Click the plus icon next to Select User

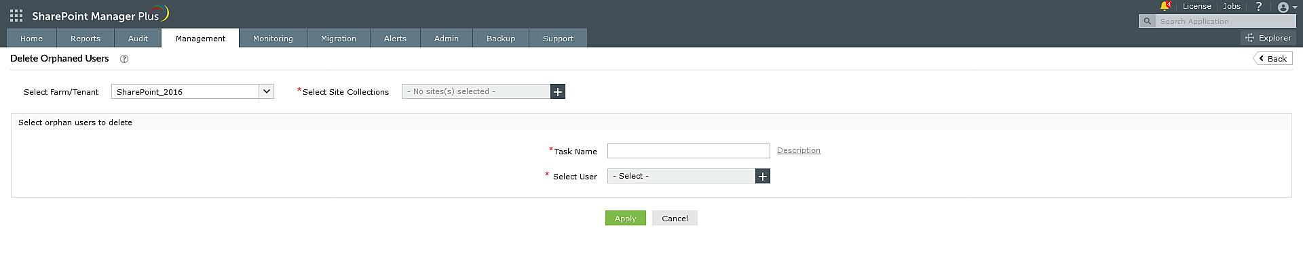pos(763,176)
